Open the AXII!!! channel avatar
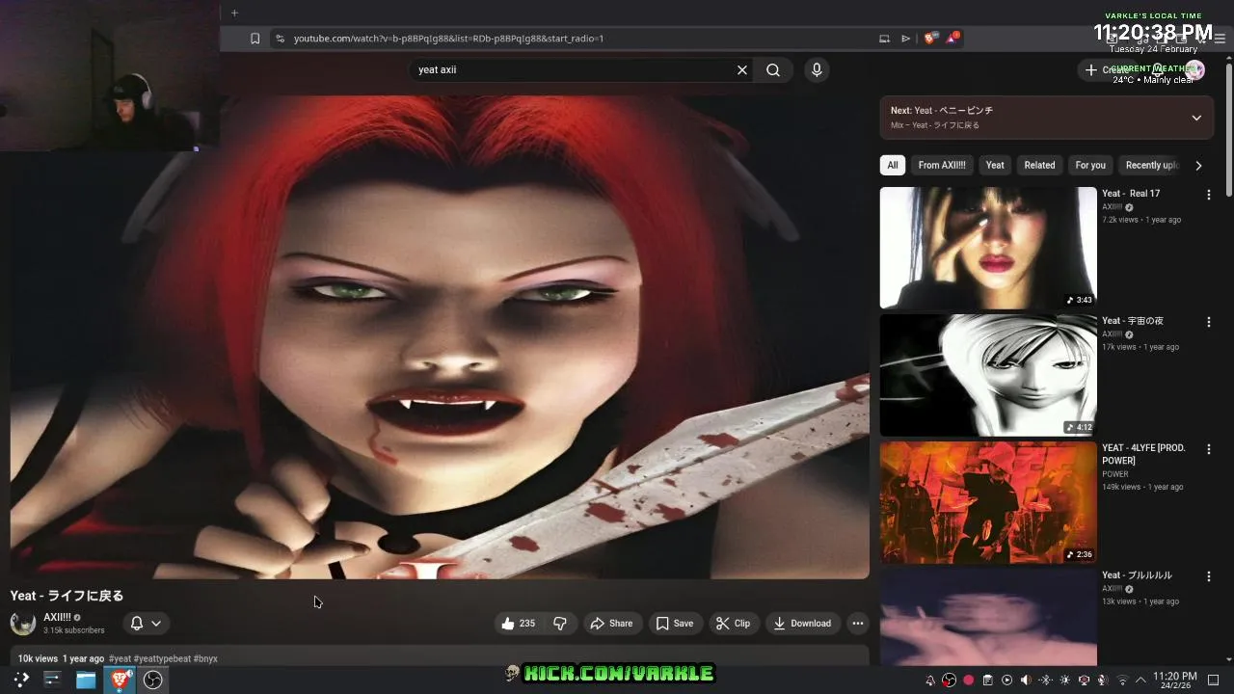1234x694 pixels. (23, 624)
